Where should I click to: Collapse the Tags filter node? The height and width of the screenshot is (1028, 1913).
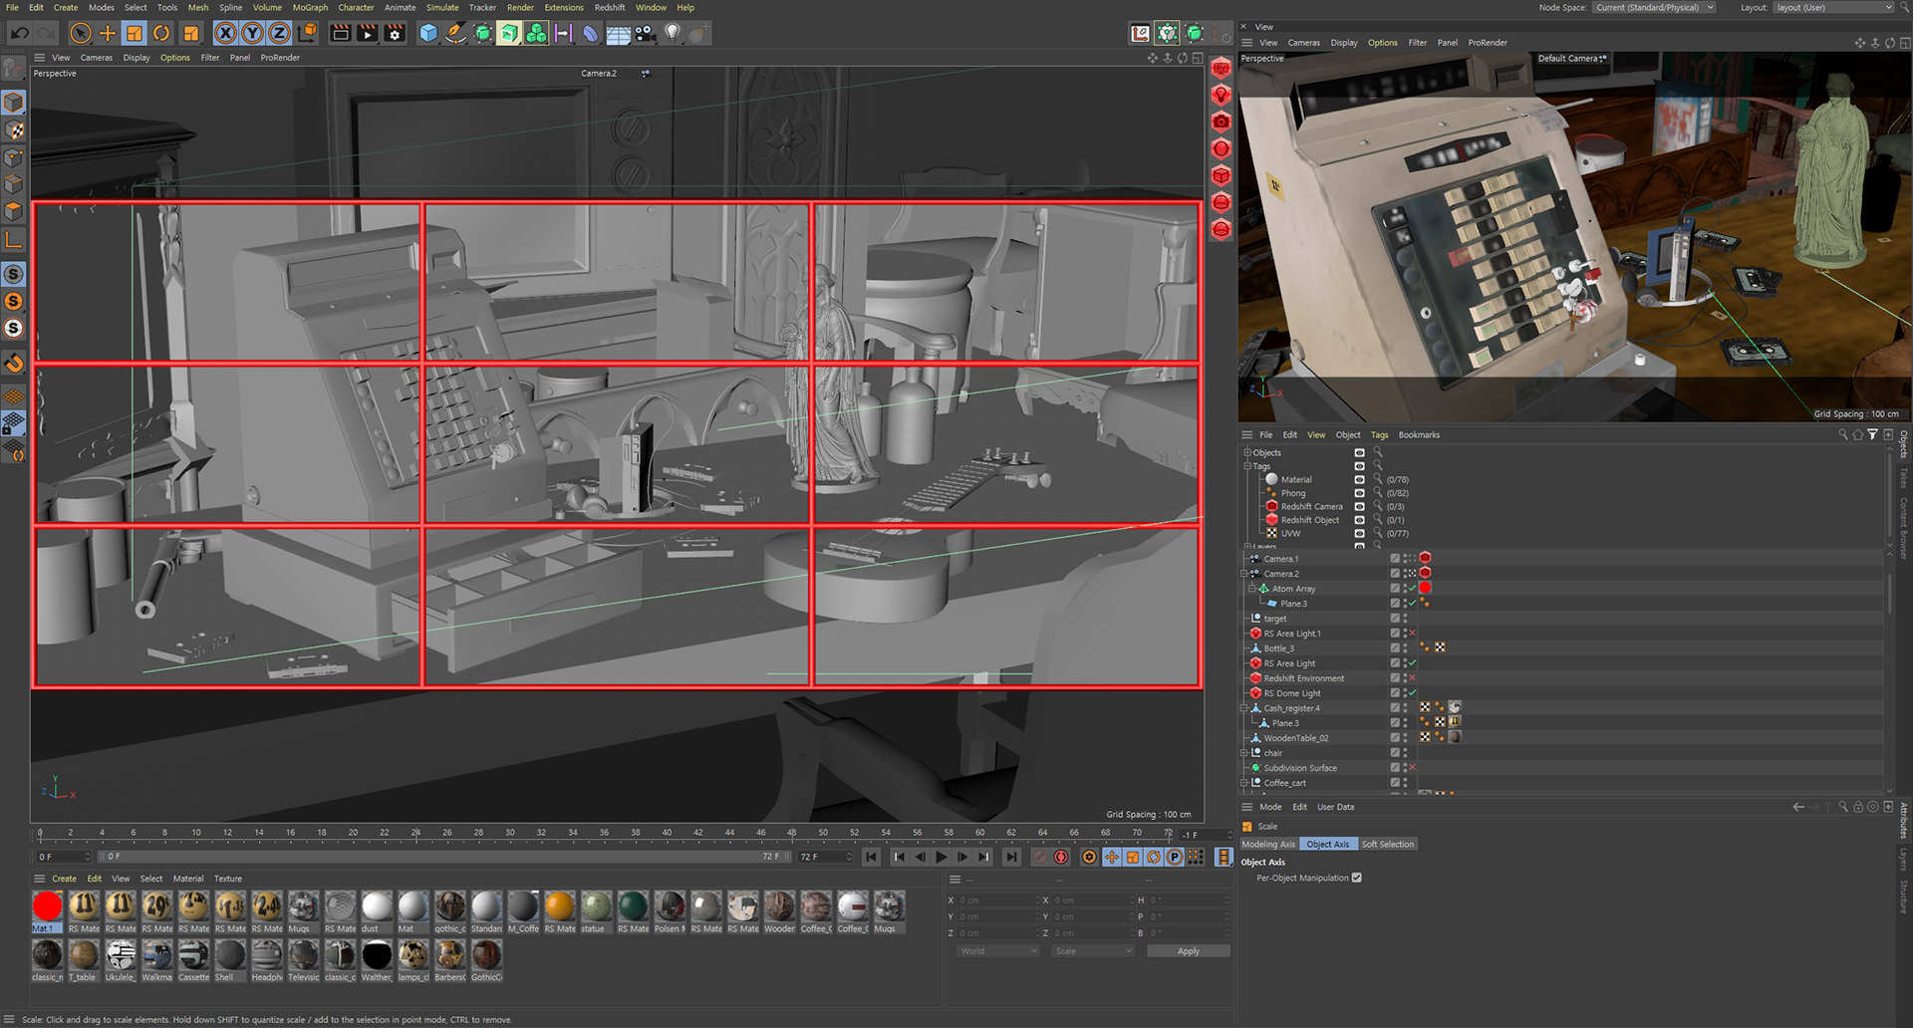pyautogui.click(x=1247, y=466)
